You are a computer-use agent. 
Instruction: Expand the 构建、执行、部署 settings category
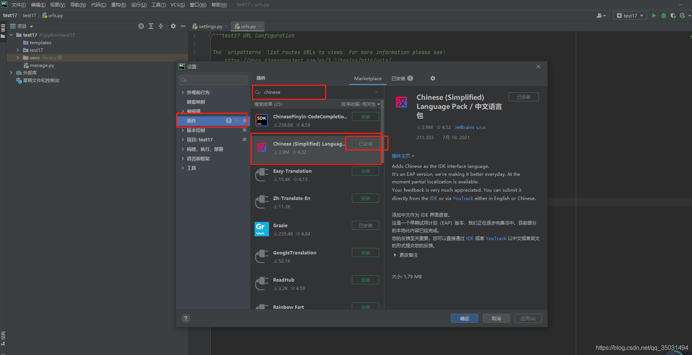183,149
